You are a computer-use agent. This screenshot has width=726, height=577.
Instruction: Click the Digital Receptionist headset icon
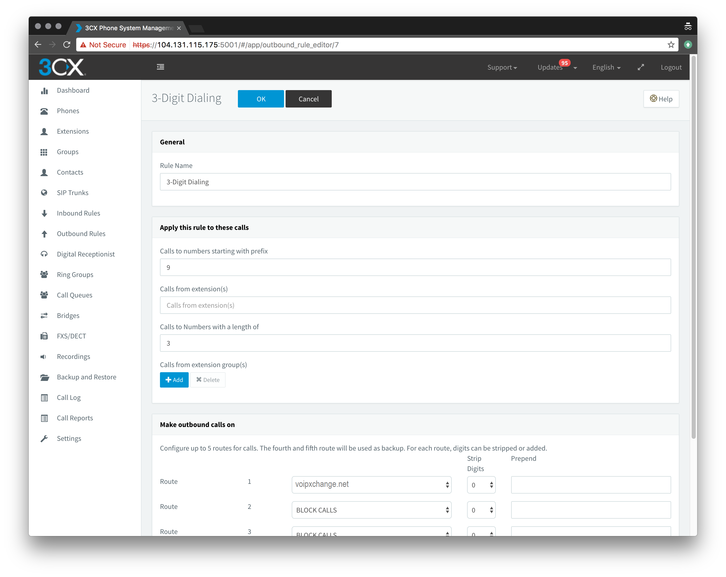44,254
